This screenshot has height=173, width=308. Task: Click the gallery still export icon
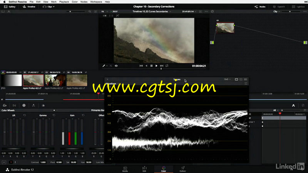(9, 12)
